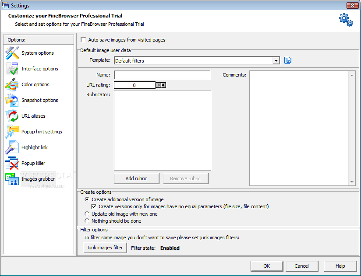
Task: Click the Popup hint settings icon
Action: click(12, 132)
